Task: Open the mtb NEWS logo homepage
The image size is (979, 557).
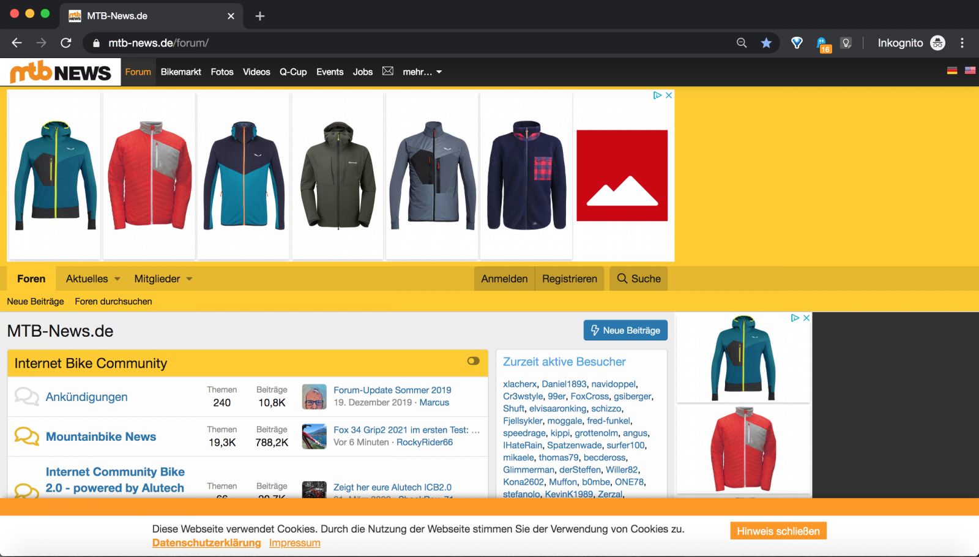Action: (x=61, y=72)
